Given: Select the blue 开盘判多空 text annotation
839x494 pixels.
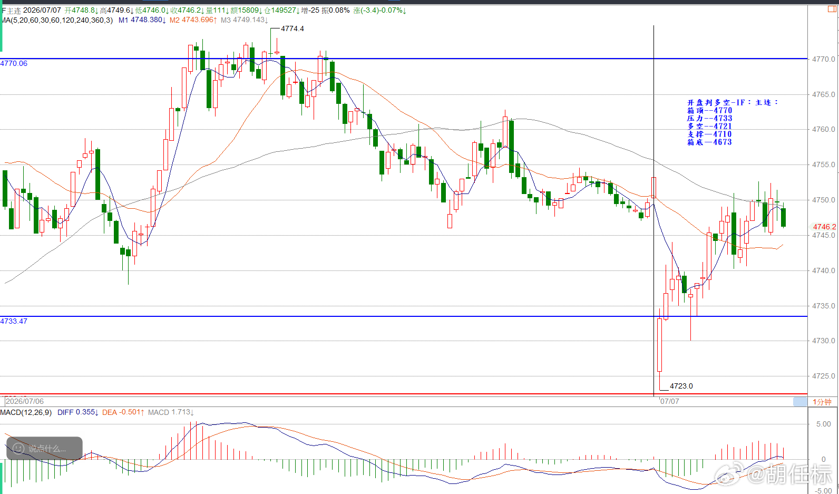Looking at the screenshot, I should pyautogui.click(x=733, y=122).
